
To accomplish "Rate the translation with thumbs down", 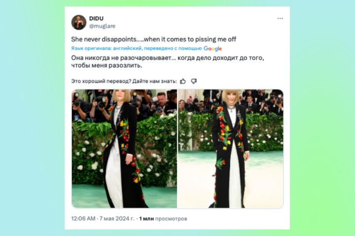I will 194,81.
